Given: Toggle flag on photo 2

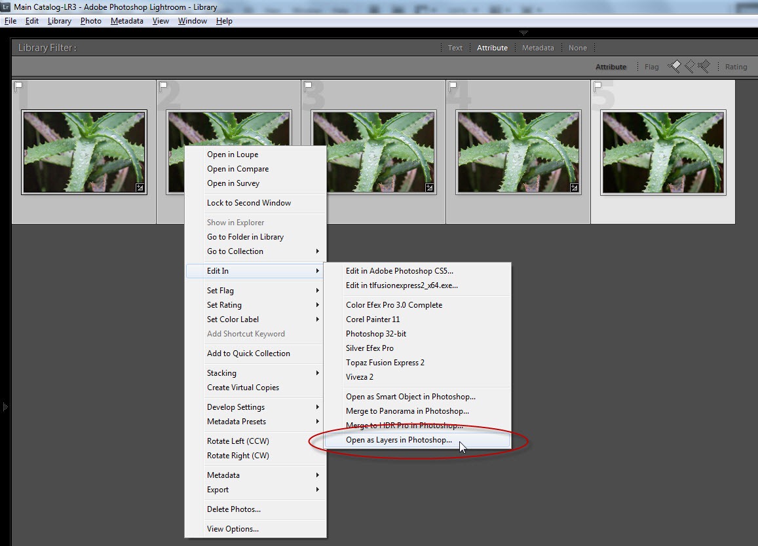Looking at the screenshot, I should coord(163,86).
